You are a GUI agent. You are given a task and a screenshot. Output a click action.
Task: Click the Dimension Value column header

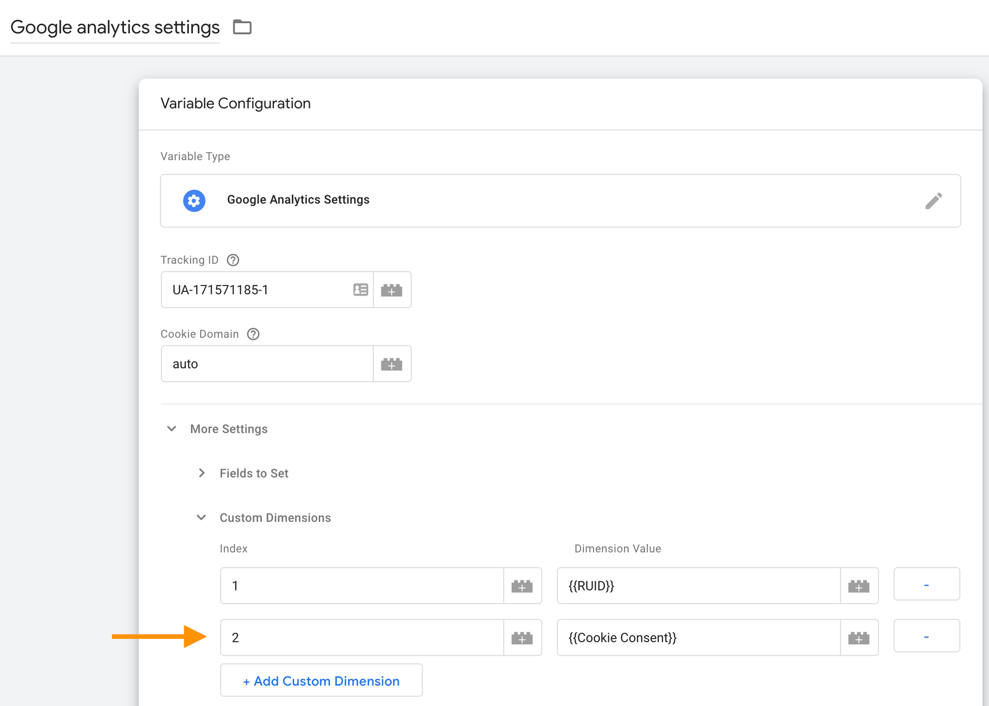618,549
